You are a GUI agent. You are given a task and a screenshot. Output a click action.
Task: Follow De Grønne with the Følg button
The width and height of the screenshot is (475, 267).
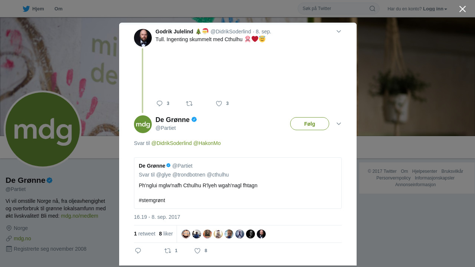[x=309, y=124]
